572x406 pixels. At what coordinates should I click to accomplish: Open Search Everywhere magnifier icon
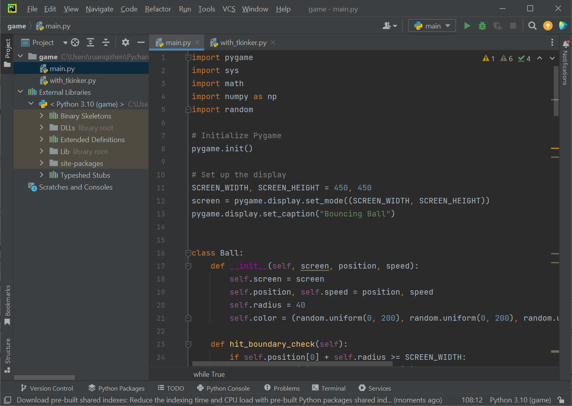tap(532, 26)
